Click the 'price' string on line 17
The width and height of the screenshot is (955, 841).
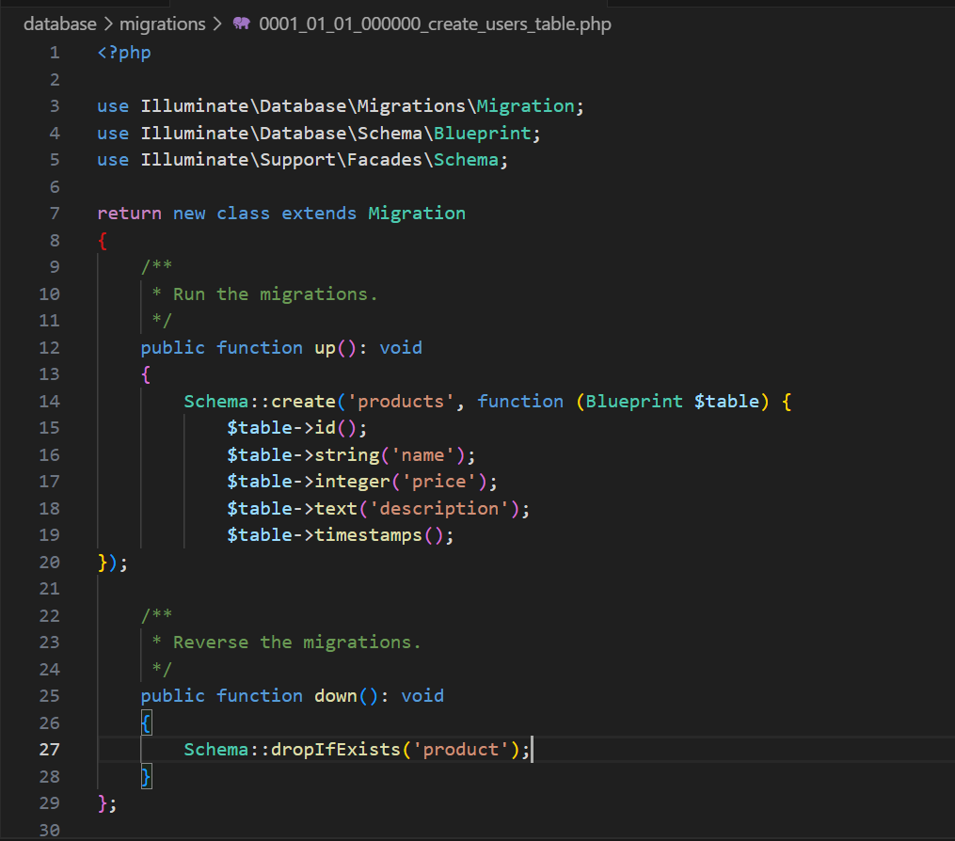point(439,482)
